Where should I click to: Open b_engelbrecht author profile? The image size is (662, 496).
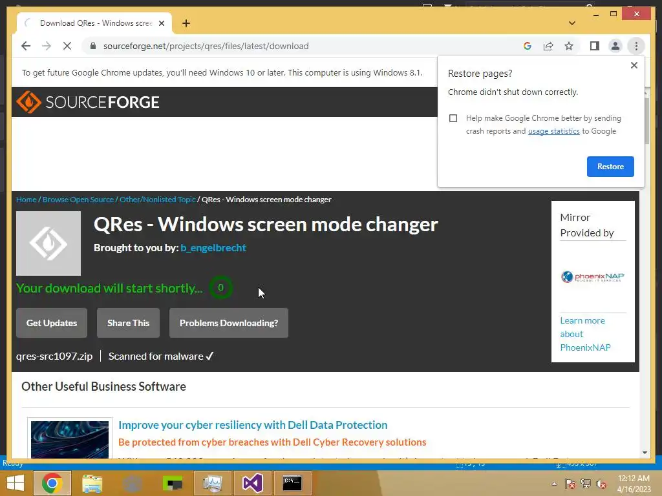213,248
